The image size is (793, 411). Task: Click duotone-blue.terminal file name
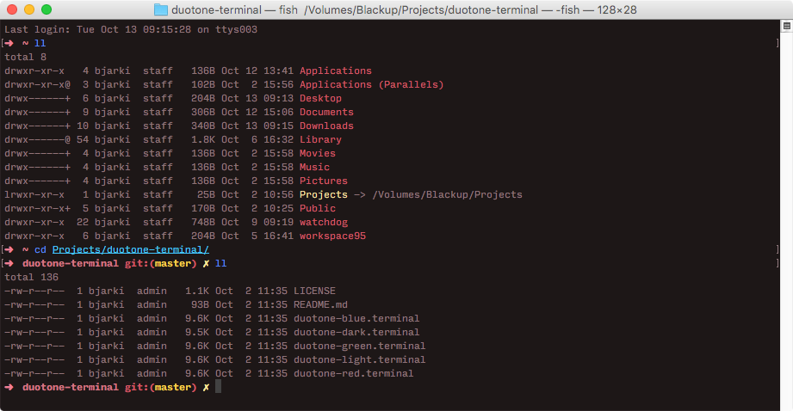point(356,319)
